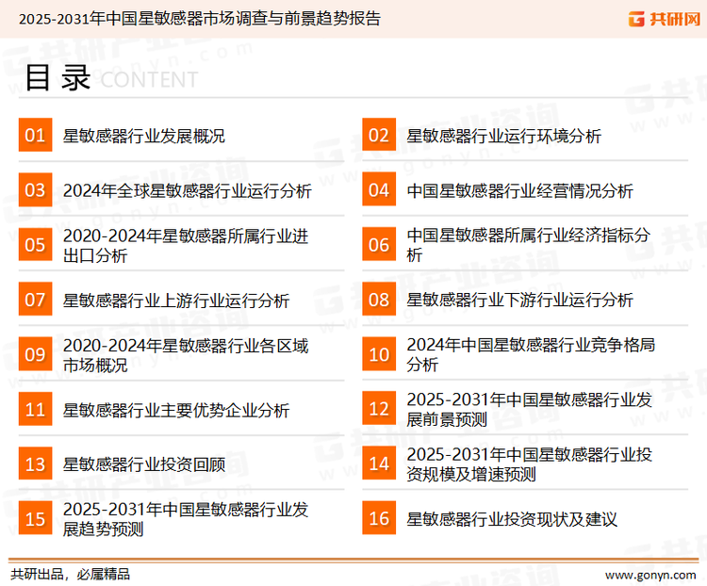Click the orange 12 number box
The width and height of the screenshot is (707, 586).
pyautogui.click(x=379, y=409)
